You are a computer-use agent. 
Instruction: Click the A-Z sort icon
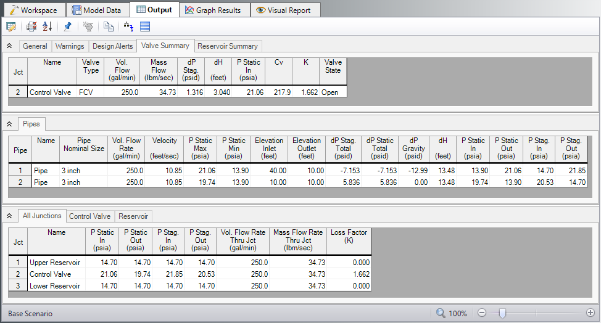pyautogui.click(x=47, y=27)
